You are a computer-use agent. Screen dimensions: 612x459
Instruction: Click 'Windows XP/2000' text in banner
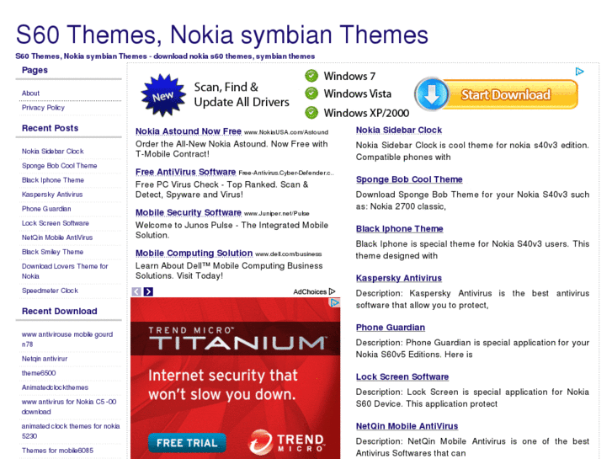pyautogui.click(x=366, y=113)
